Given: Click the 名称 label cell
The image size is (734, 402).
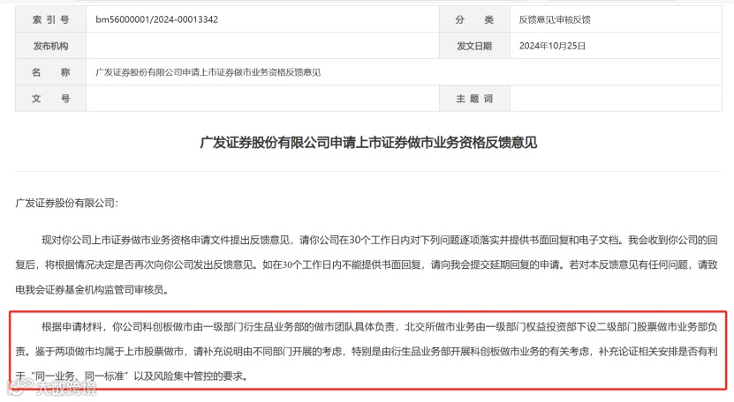Looking at the screenshot, I should coord(50,72).
